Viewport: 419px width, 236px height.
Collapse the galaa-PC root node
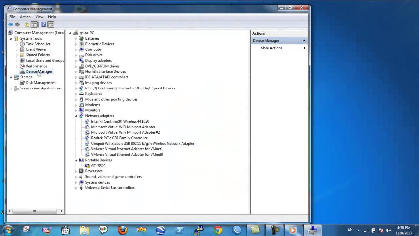pyautogui.click(x=70, y=33)
